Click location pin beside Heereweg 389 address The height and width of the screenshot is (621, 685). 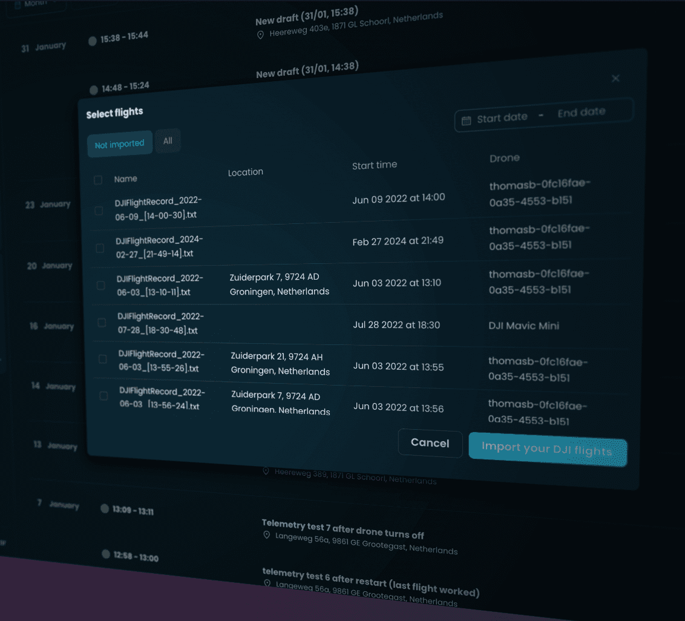coord(266,471)
